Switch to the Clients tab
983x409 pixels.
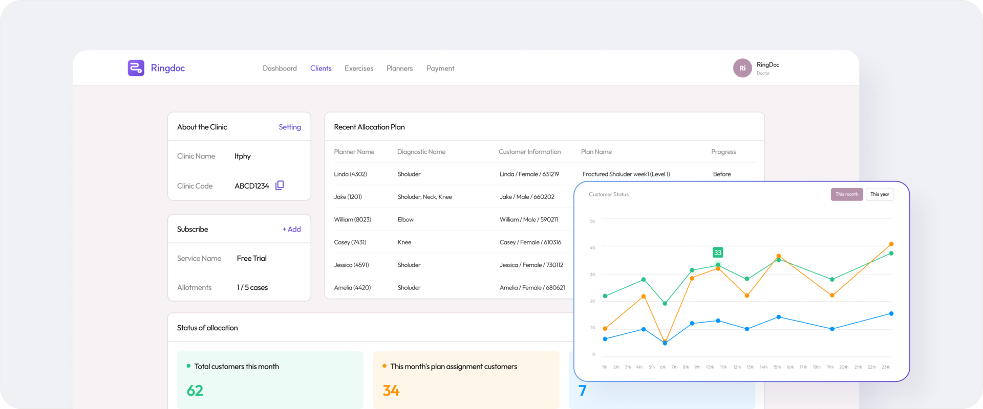[321, 69]
